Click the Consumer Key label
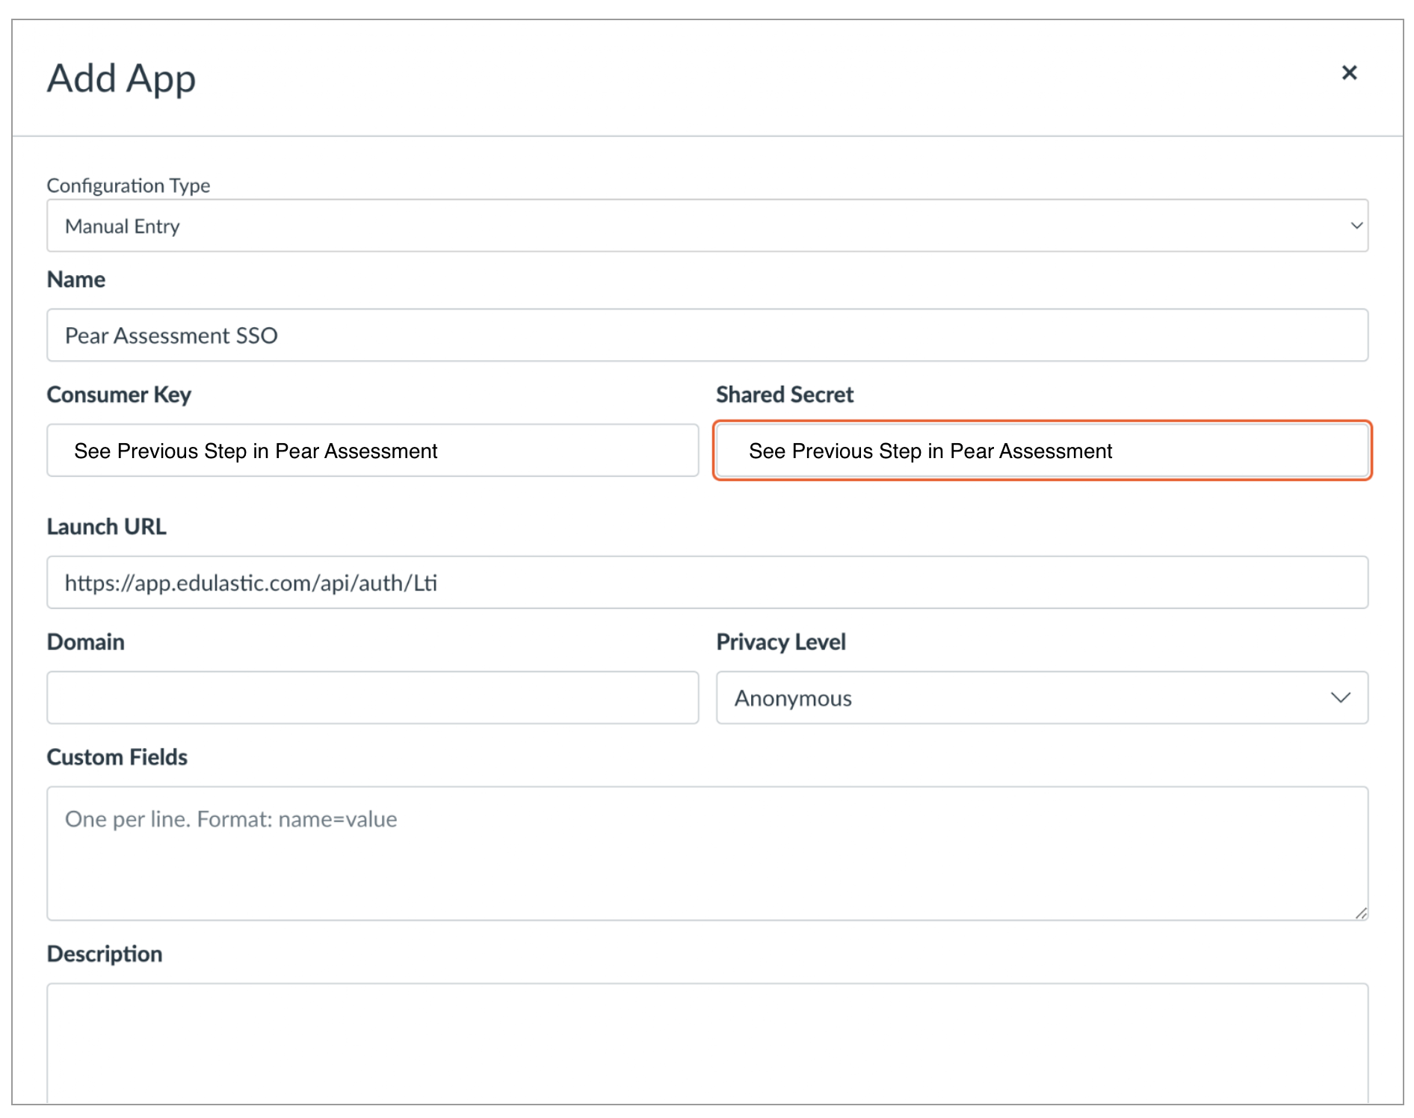 pyautogui.click(x=119, y=395)
